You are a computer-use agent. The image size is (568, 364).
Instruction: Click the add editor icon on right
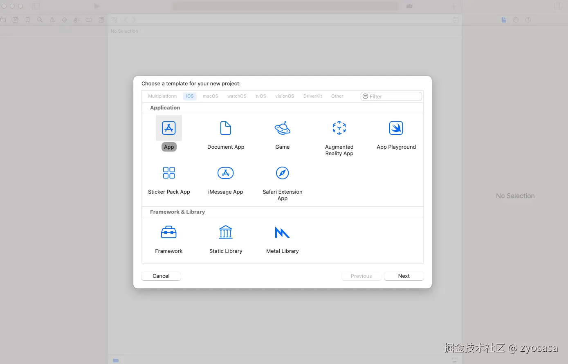[456, 20]
